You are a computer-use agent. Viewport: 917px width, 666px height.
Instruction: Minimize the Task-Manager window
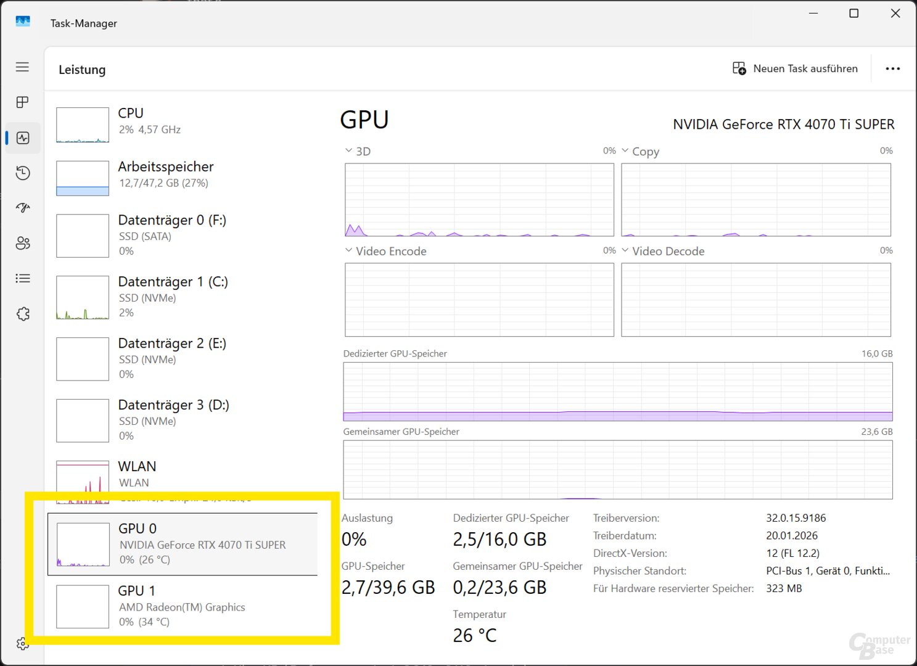tap(813, 13)
